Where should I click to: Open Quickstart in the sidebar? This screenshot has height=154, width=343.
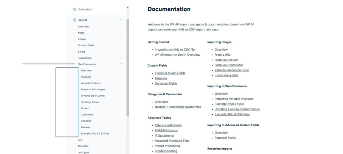(x=85, y=9)
